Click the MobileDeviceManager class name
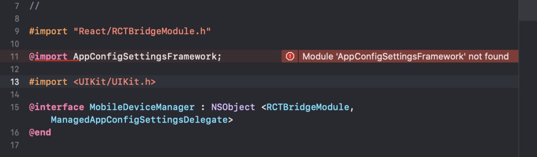 pyautogui.click(x=142, y=107)
